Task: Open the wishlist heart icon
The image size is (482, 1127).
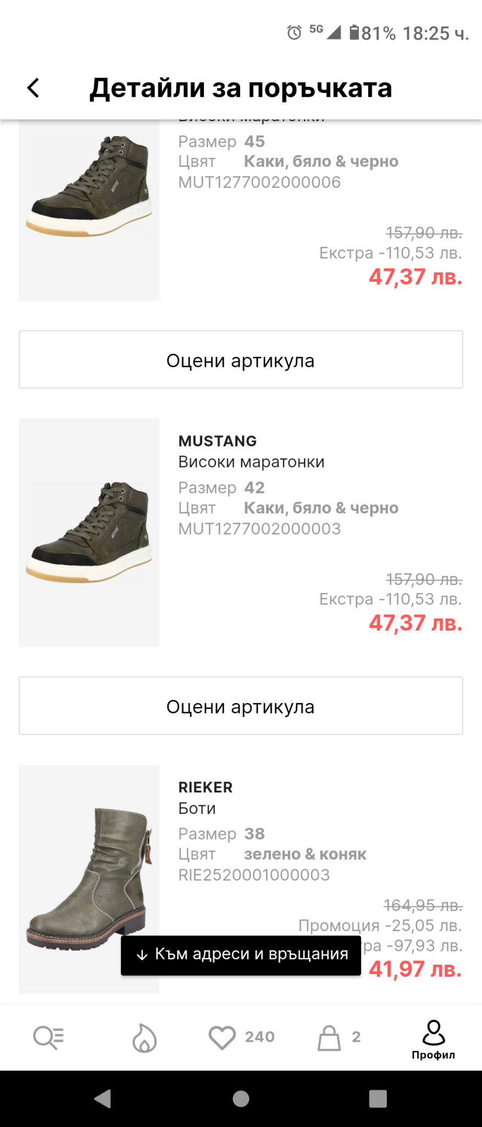Action: coord(222,1037)
